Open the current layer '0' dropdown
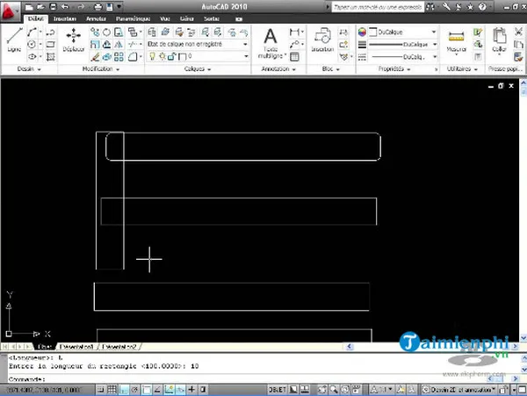Image resolution: width=527 pixels, height=396 pixels. click(x=198, y=56)
